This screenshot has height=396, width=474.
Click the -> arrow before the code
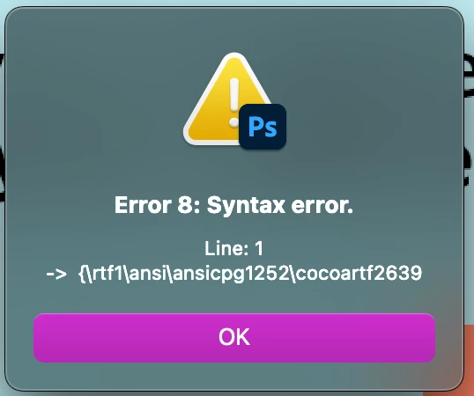pyautogui.click(x=56, y=274)
